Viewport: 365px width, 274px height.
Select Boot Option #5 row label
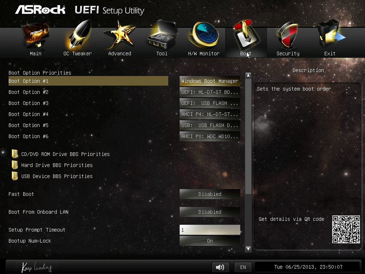tap(29, 125)
